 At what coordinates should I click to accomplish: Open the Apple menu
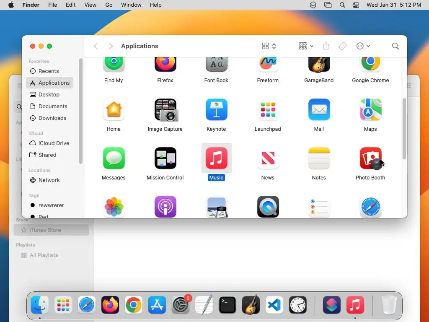point(11,5)
